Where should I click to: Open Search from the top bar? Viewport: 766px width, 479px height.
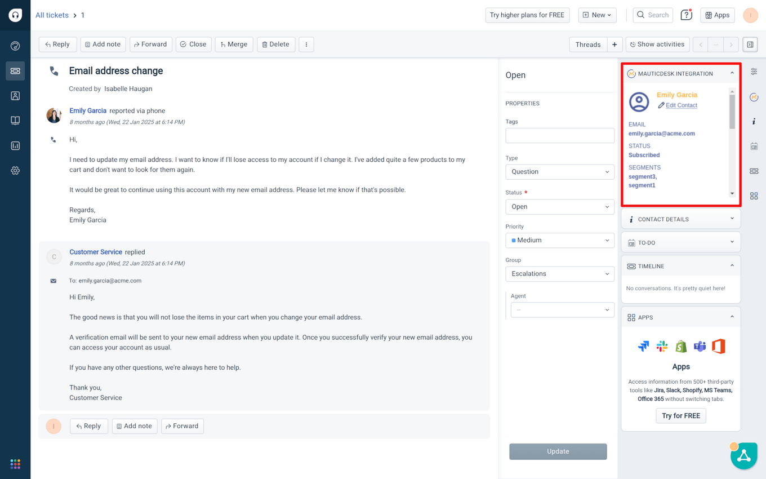[x=653, y=15]
